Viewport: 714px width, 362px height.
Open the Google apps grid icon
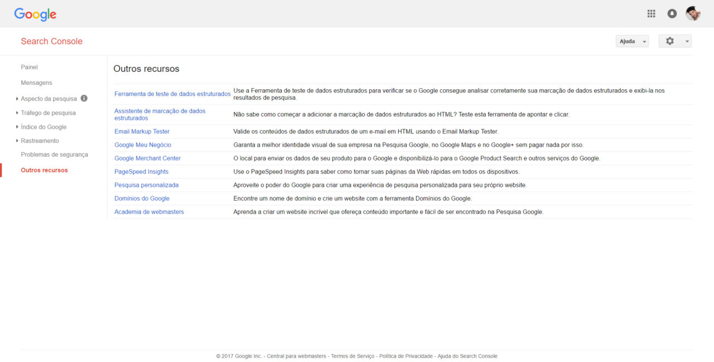(x=651, y=13)
